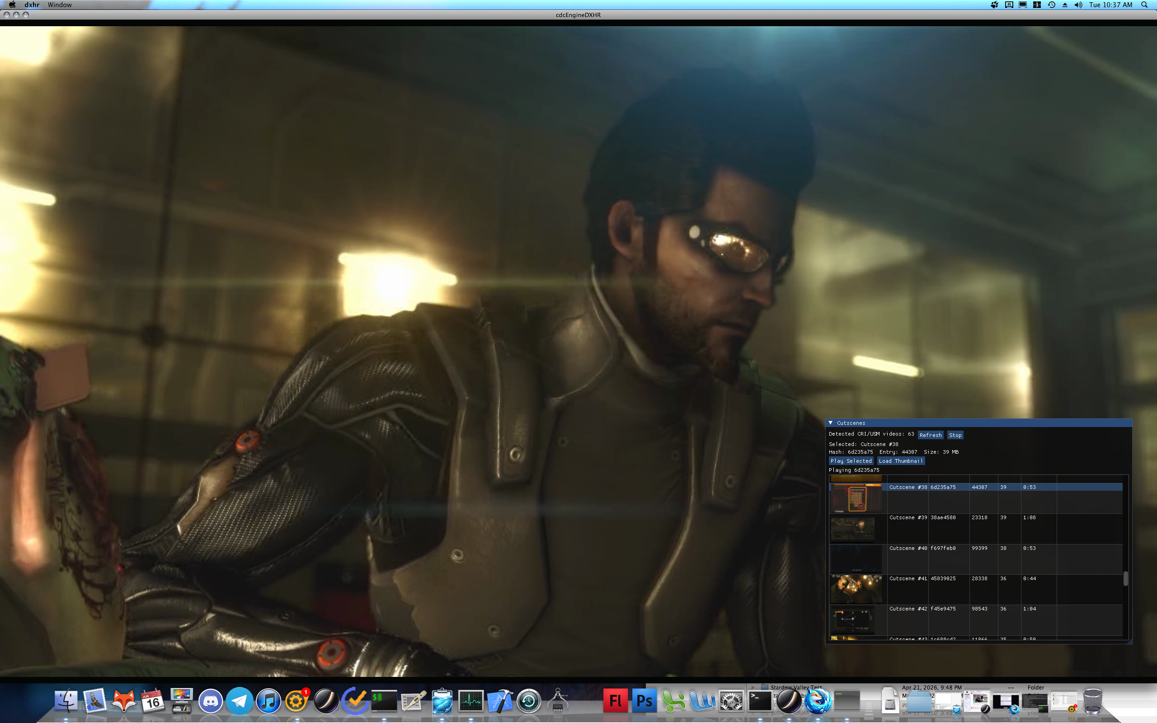Open the Apple menu
Viewport: 1157px width, 723px height.
tap(12, 5)
